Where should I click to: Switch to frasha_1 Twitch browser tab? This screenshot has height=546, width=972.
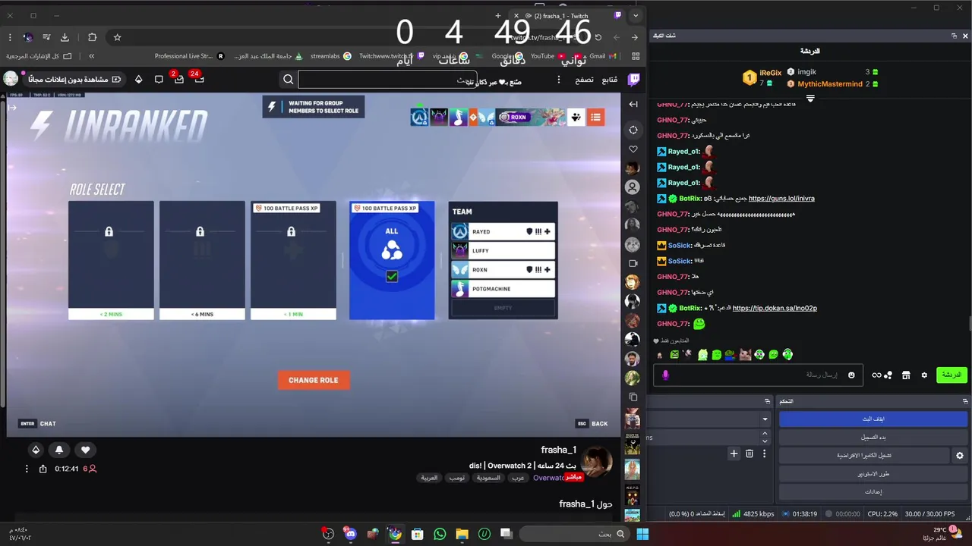569,15
